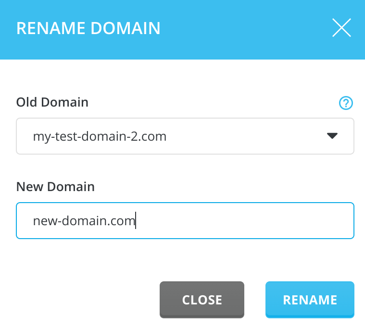Select the my-test-domain-2.com text in dropdown

coord(100,136)
